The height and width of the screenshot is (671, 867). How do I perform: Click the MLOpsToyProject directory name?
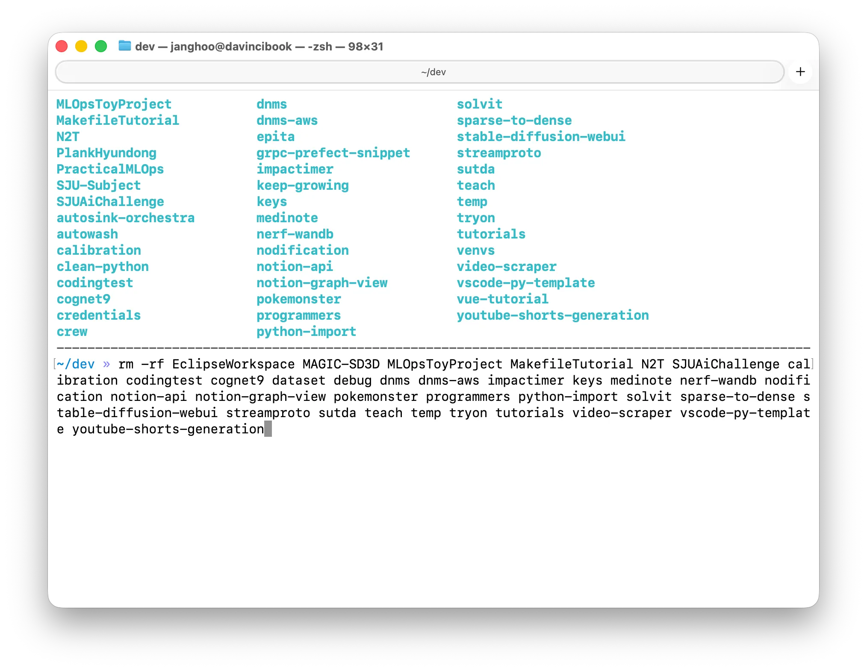tap(114, 104)
